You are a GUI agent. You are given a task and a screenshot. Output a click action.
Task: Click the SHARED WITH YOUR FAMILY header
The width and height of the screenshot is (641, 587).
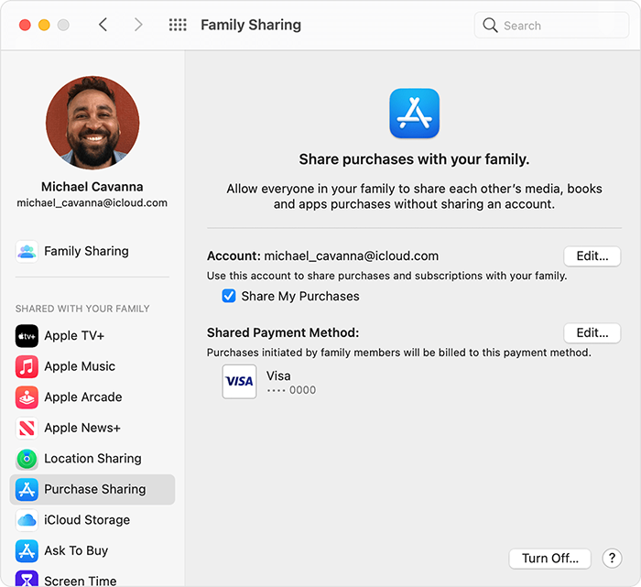point(82,309)
